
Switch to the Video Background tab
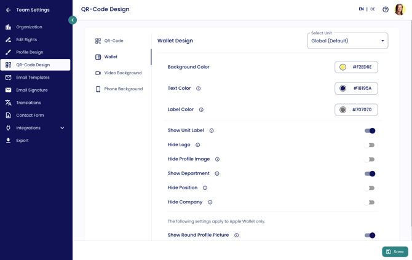coord(122,73)
